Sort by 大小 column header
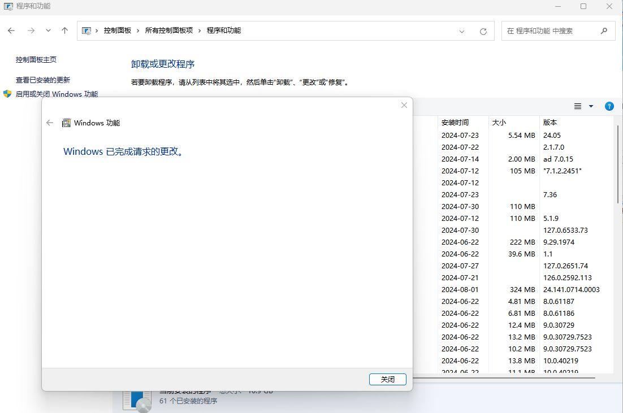 coord(514,122)
